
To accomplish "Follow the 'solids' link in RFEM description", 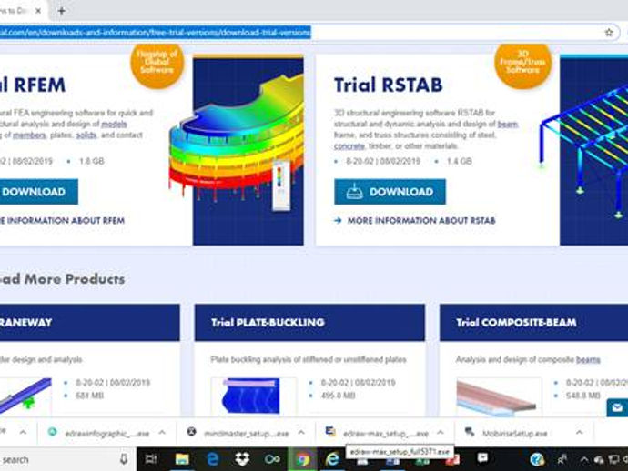I will click(x=86, y=135).
